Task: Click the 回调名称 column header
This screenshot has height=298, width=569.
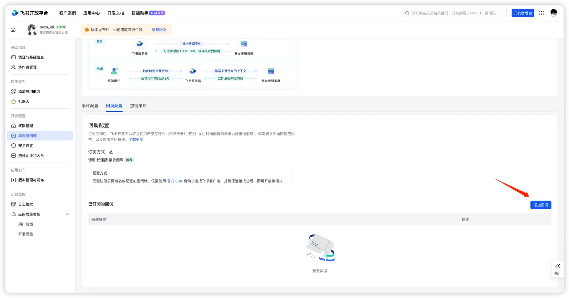Action: [x=99, y=219]
